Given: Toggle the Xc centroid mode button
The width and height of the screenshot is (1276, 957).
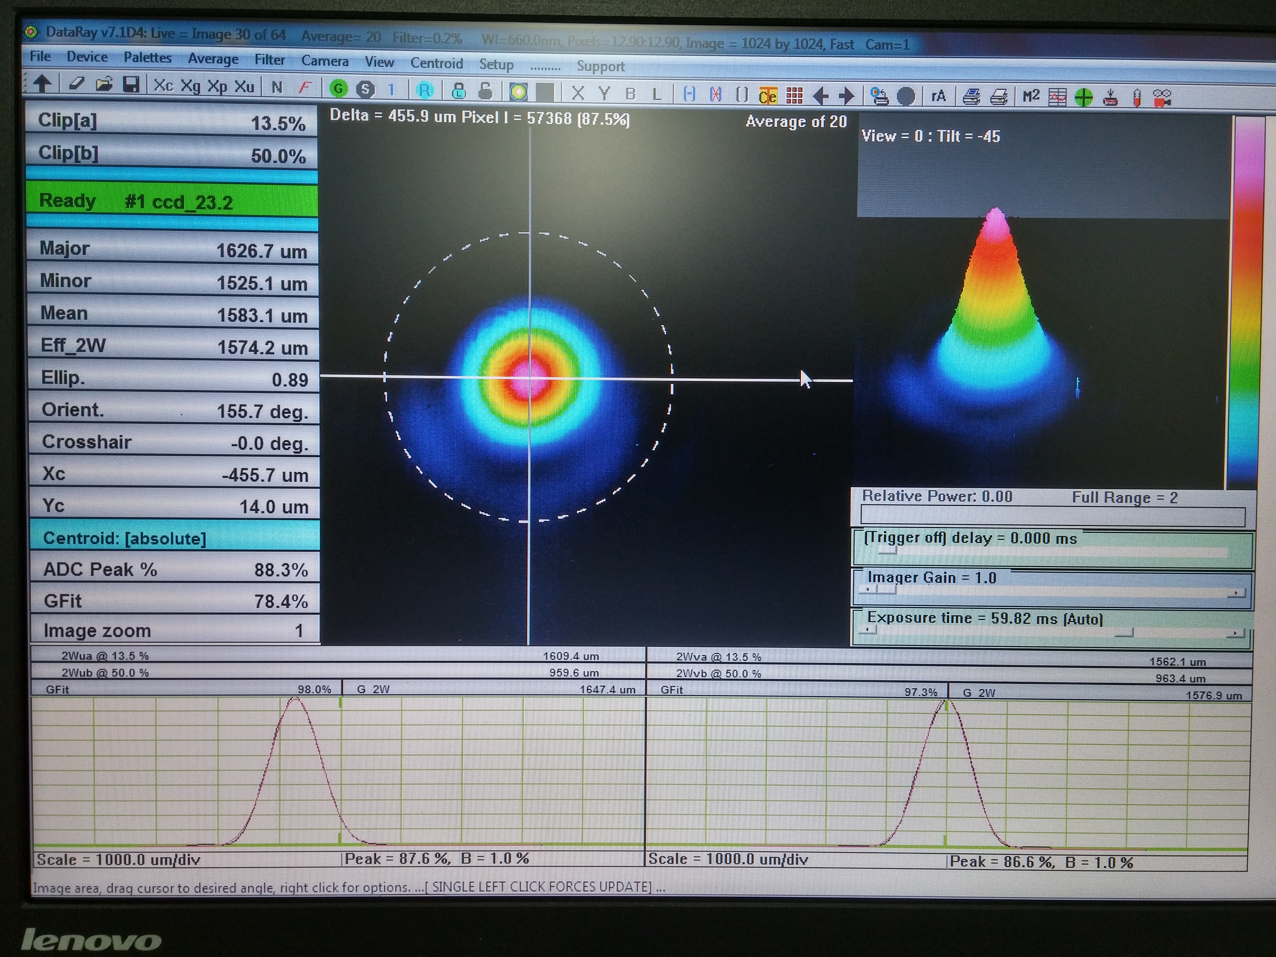Looking at the screenshot, I should click(x=163, y=85).
